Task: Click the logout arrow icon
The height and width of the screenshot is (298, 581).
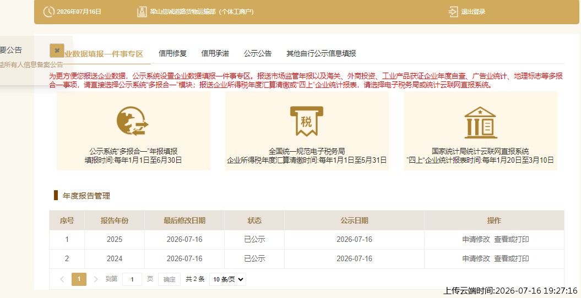Action: (453, 12)
